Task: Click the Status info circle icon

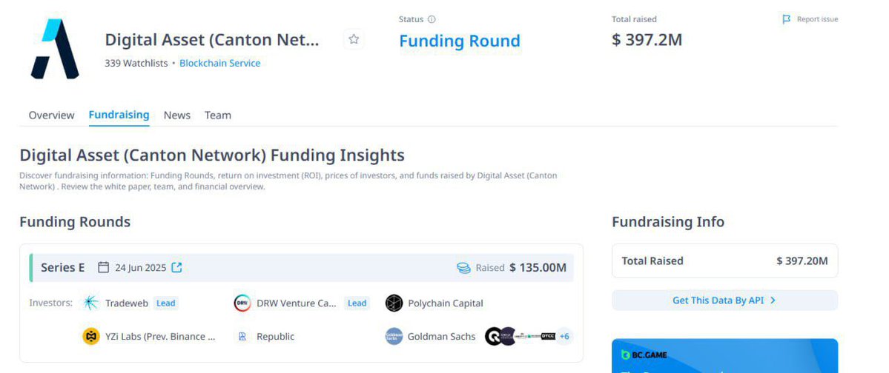Action: (x=432, y=19)
